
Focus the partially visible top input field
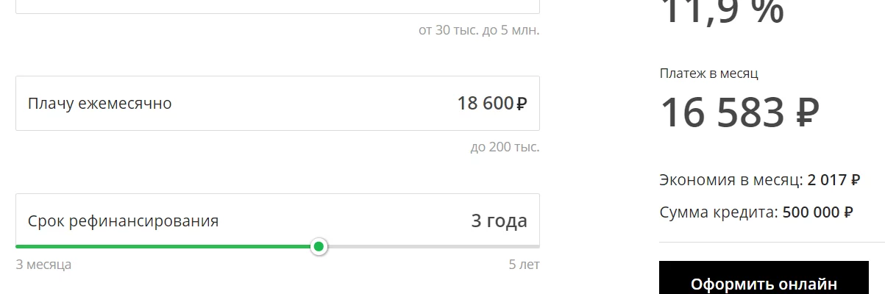[277, 6]
